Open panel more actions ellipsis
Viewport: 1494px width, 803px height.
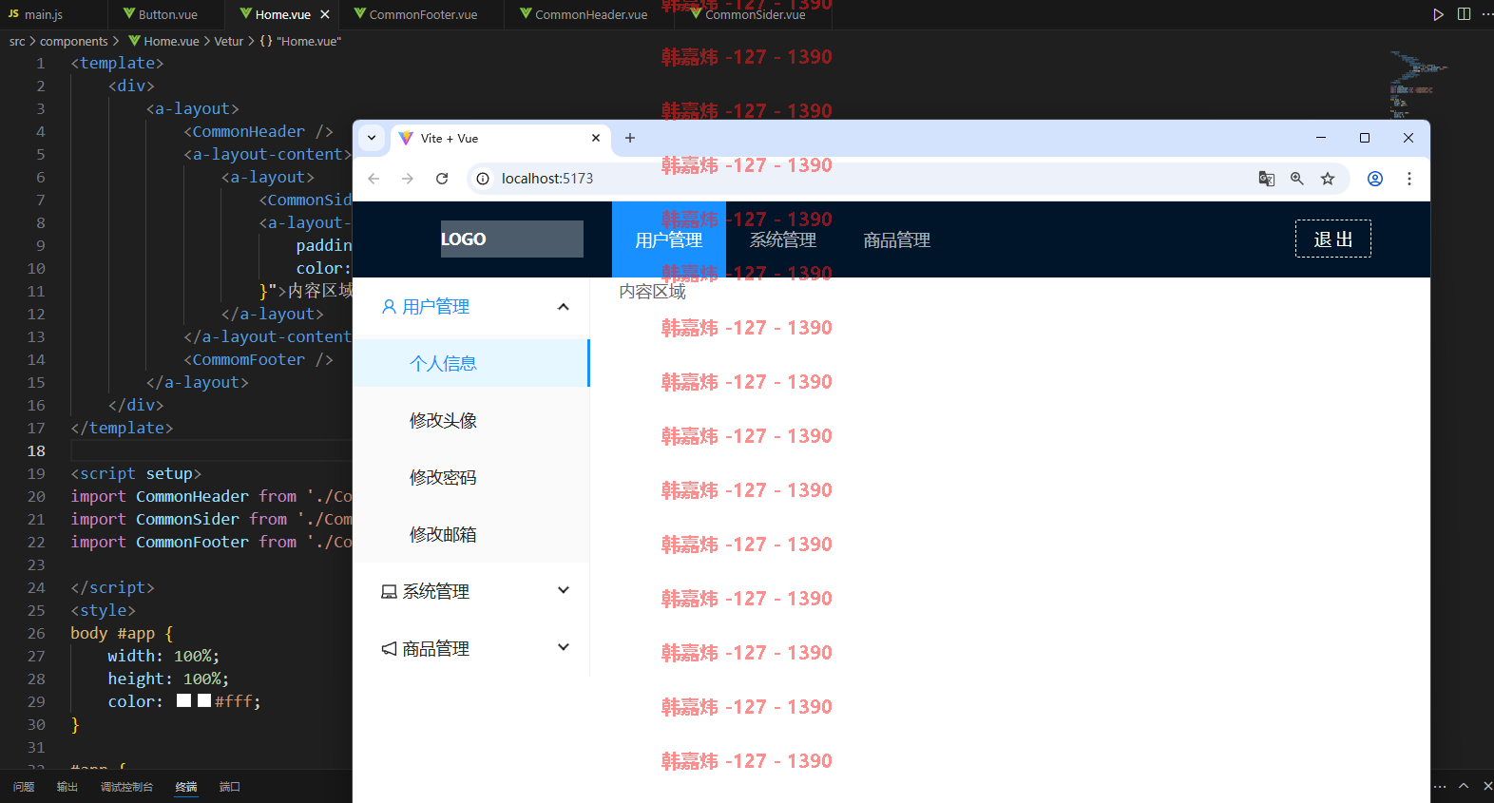pyautogui.click(x=1440, y=786)
